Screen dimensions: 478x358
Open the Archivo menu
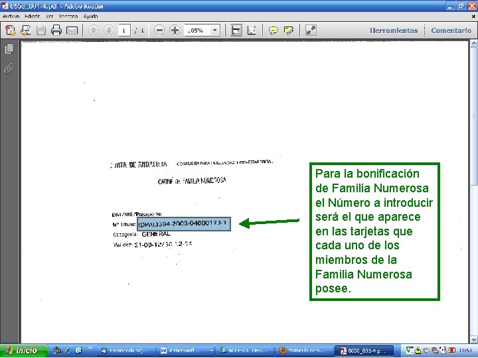click(11, 16)
